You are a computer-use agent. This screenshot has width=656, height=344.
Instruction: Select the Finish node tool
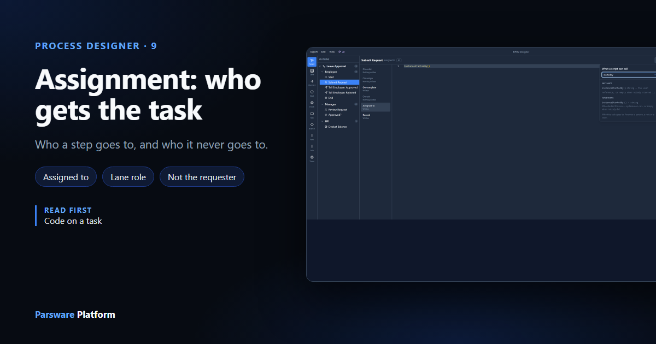click(x=312, y=104)
